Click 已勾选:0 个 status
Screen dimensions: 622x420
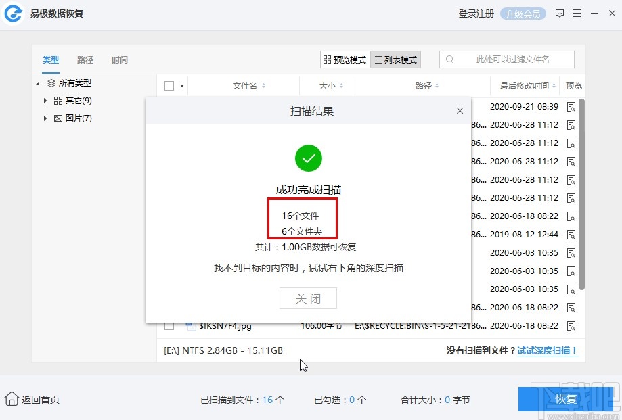[340, 400]
